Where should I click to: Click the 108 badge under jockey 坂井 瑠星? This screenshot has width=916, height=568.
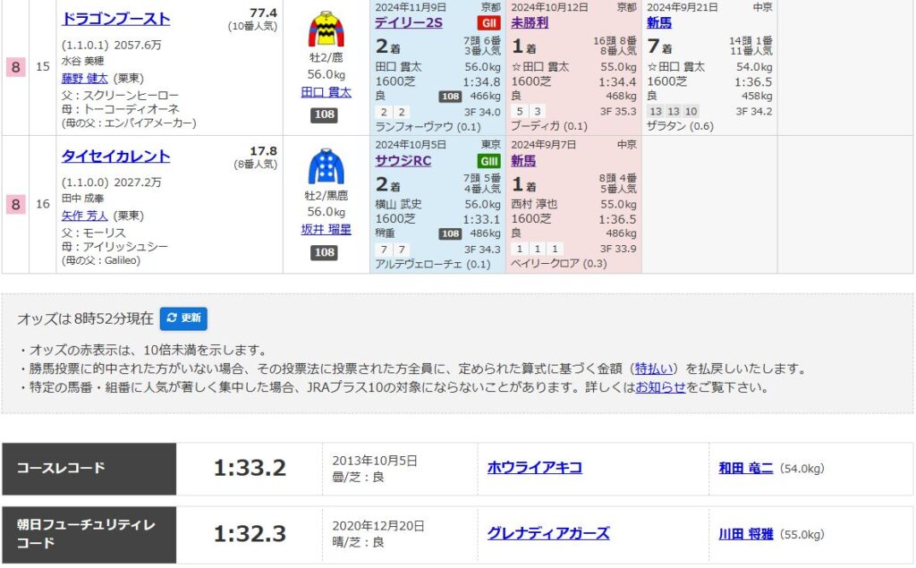coord(324,253)
